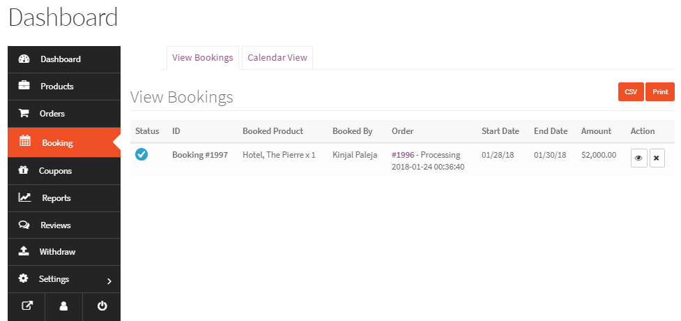Click the Reviews chat bubbles icon
The image size is (681, 321).
click(x=24, y=225)
